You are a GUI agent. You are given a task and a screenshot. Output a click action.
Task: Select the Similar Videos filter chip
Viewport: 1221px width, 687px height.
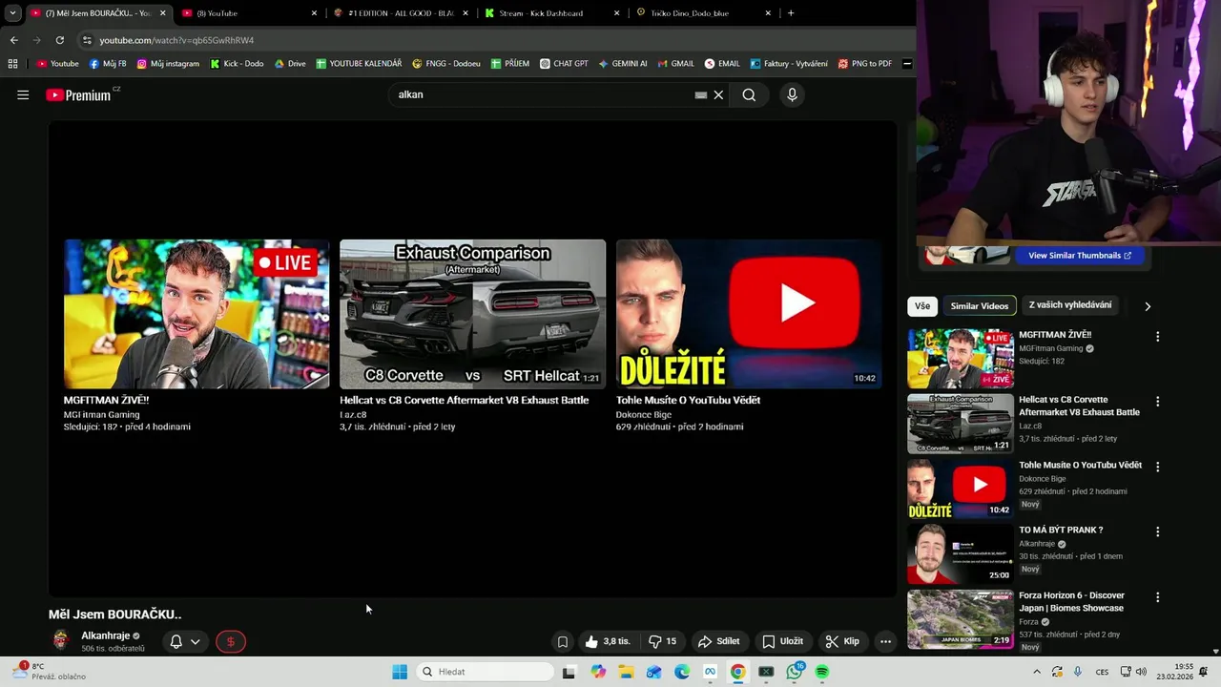click(979, 305)
